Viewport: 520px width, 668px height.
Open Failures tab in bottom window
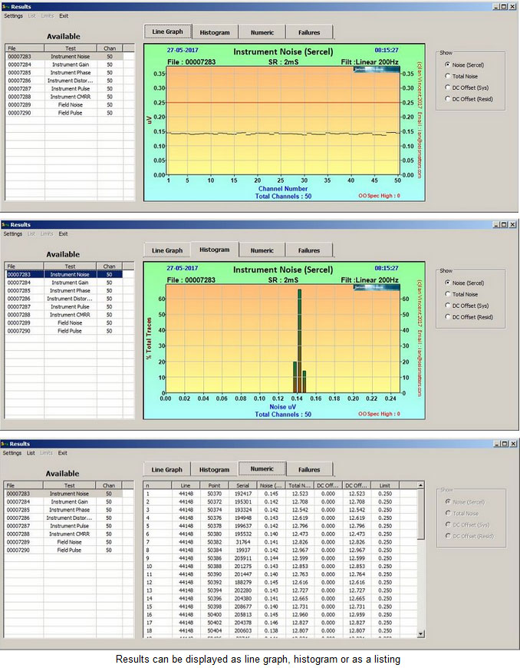[x=309, y=469]
